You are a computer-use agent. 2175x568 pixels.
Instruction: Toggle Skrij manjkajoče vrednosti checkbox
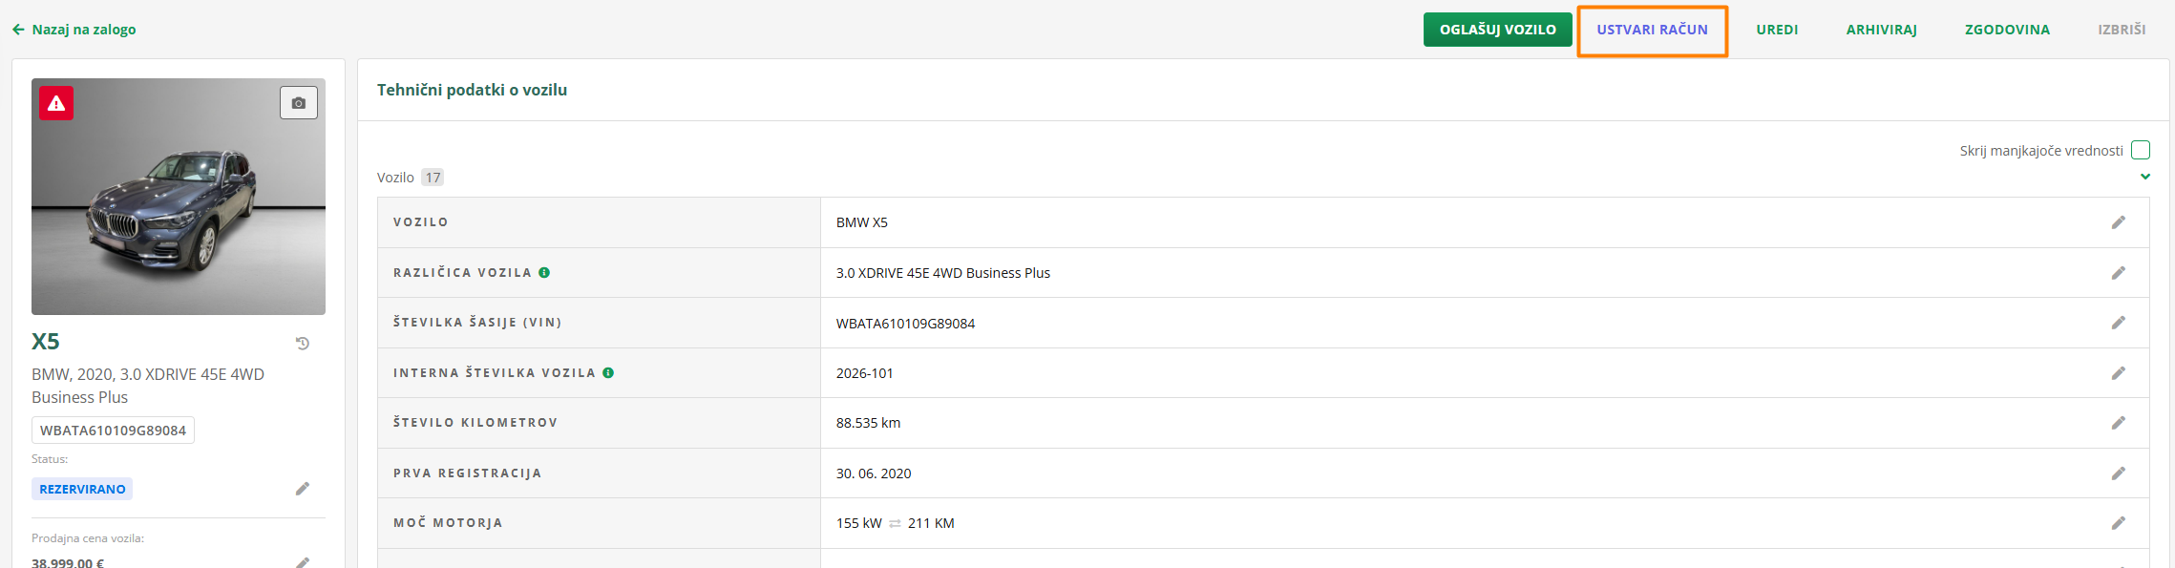(2141, 150)
